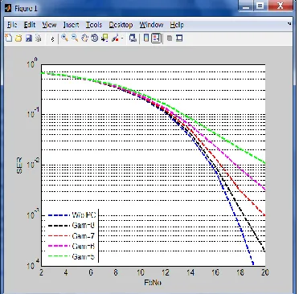Image resolution: width=299 pixels, height=294 pixels.
Task: Open the Insert menu
Action: [71, 25]
